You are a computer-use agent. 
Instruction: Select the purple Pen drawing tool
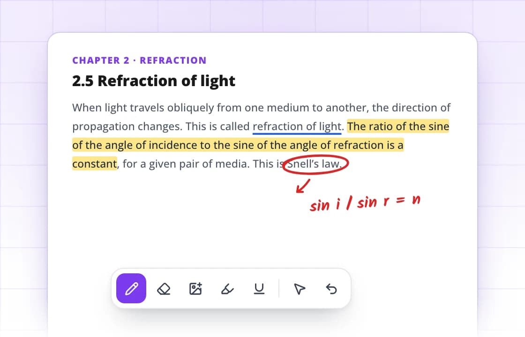pyautogui.click(x=131, y=288)
